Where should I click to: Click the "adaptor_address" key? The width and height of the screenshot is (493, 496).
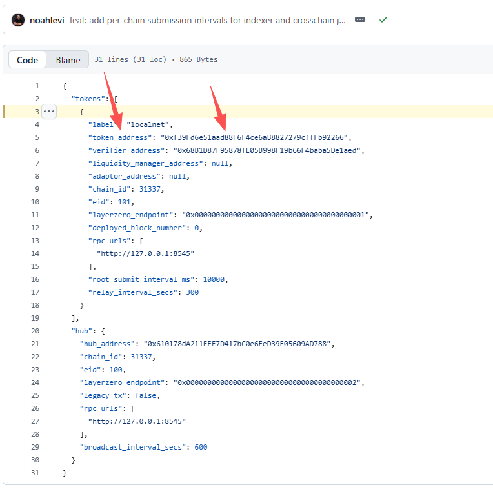pyautogui.click(x=124, y=176)
